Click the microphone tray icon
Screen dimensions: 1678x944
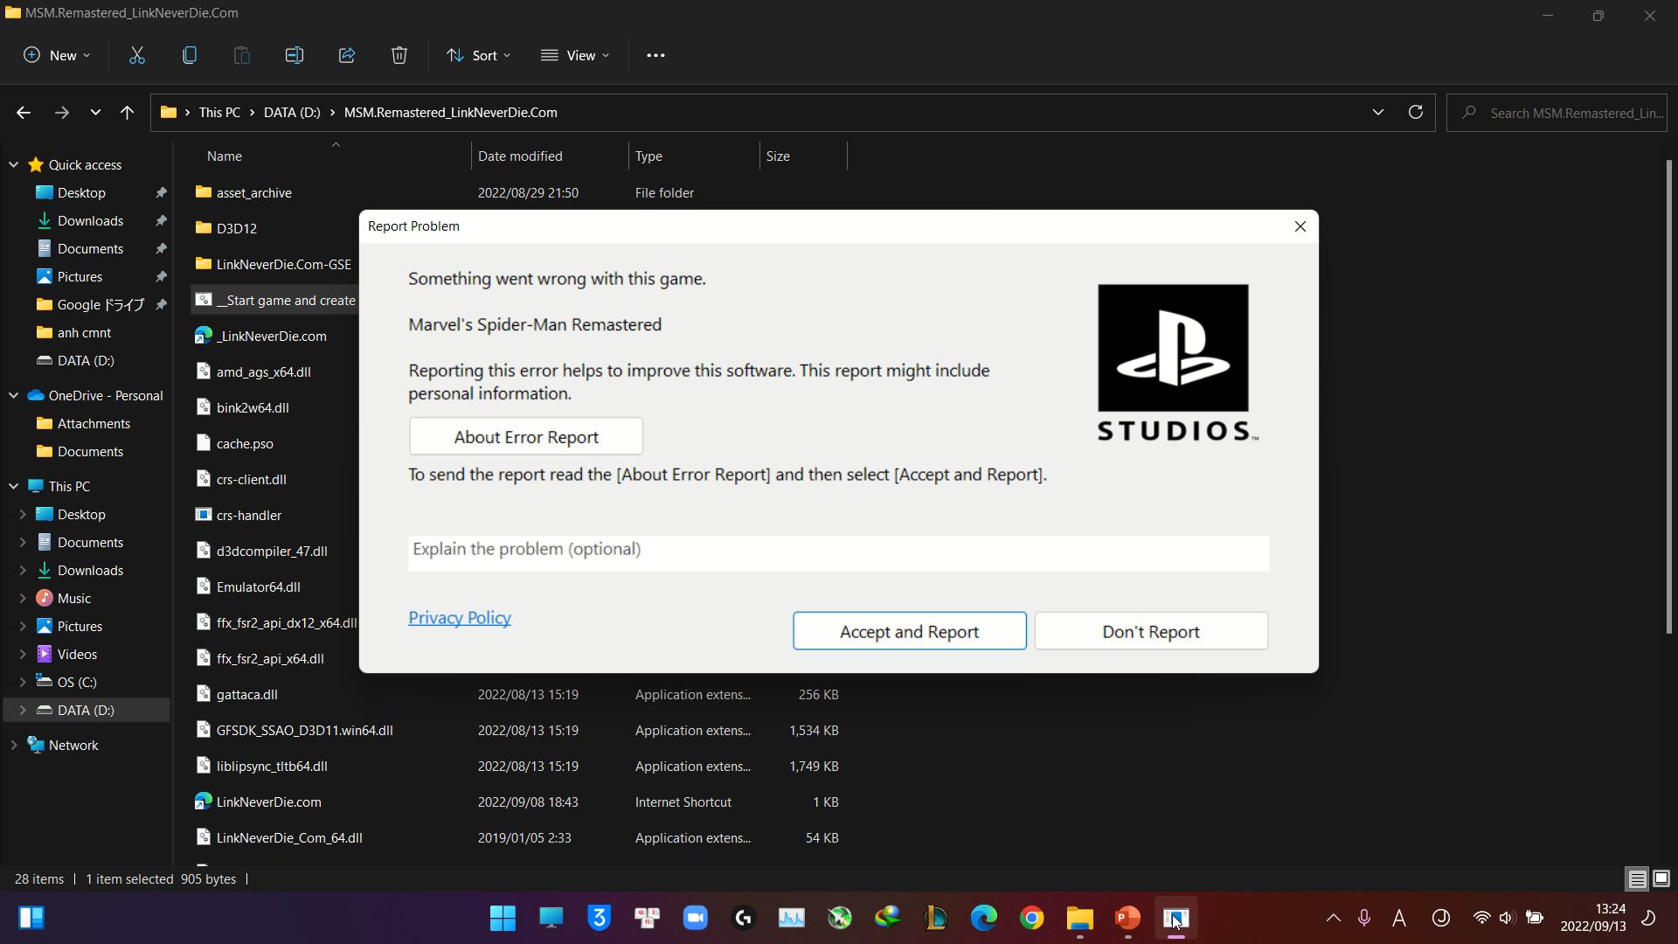click(1364, 918)
